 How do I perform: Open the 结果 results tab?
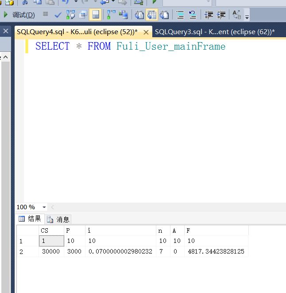click(30, 219)
